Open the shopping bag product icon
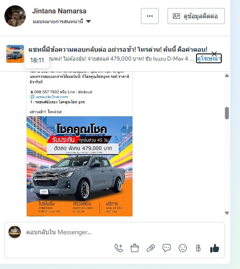240x269 pixels. [135, 248]
